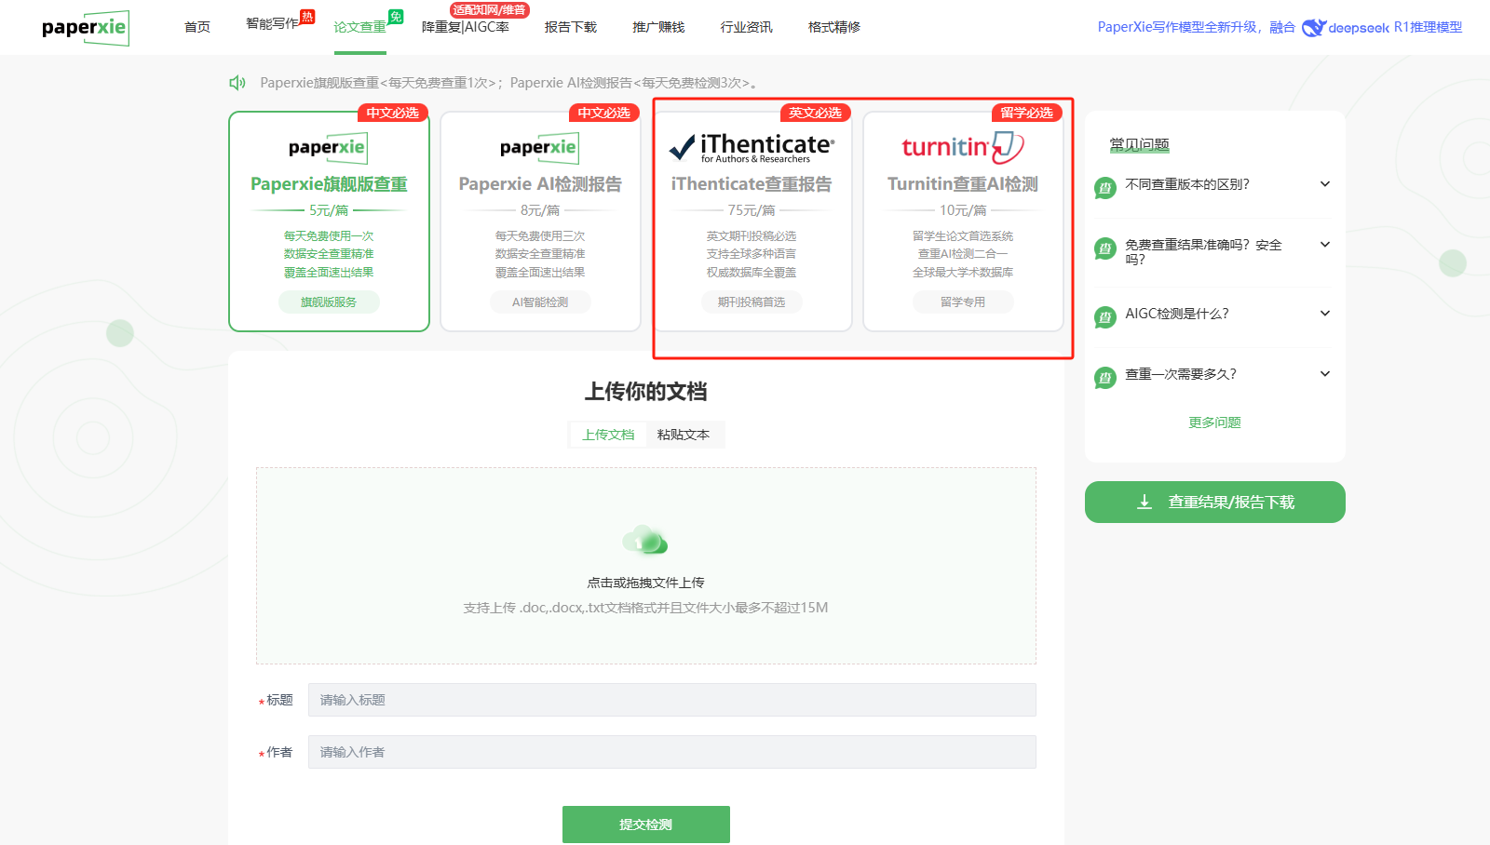Viewport: 1490px width, 845px height.
Task: Click 留学专用 button
Action: pyautogui.click(x=963, y=302)
